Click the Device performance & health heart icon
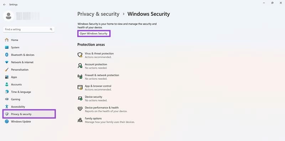The height and width of the screenshot is (141, 285). tap(80, 109)
